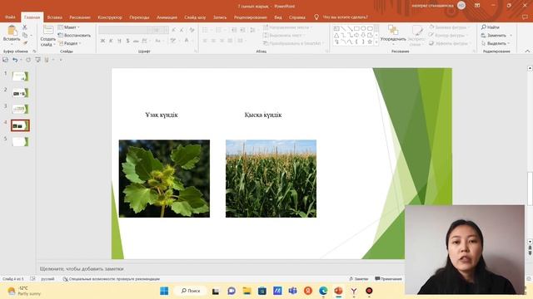Click the Create slide (Создать слайд) icon
Screen dimensions: 533x299
tap(48, 31)
